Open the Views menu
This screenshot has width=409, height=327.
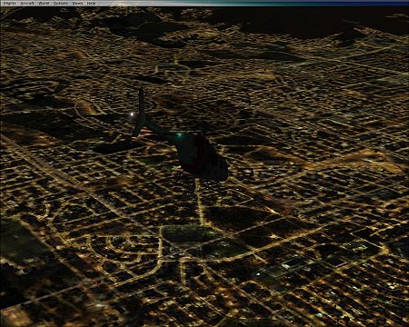tap(77, 4)
